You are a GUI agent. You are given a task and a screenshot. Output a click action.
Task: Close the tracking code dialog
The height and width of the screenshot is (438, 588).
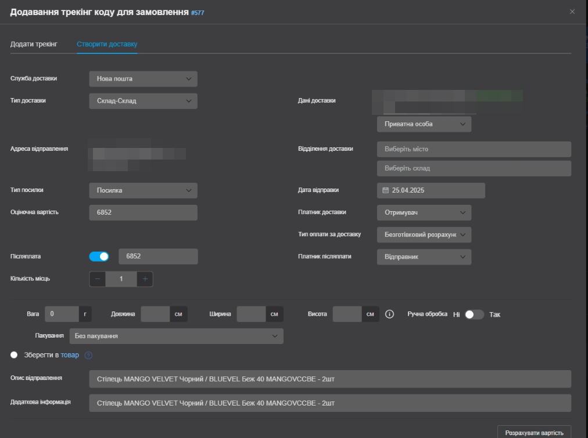[572, 12]
